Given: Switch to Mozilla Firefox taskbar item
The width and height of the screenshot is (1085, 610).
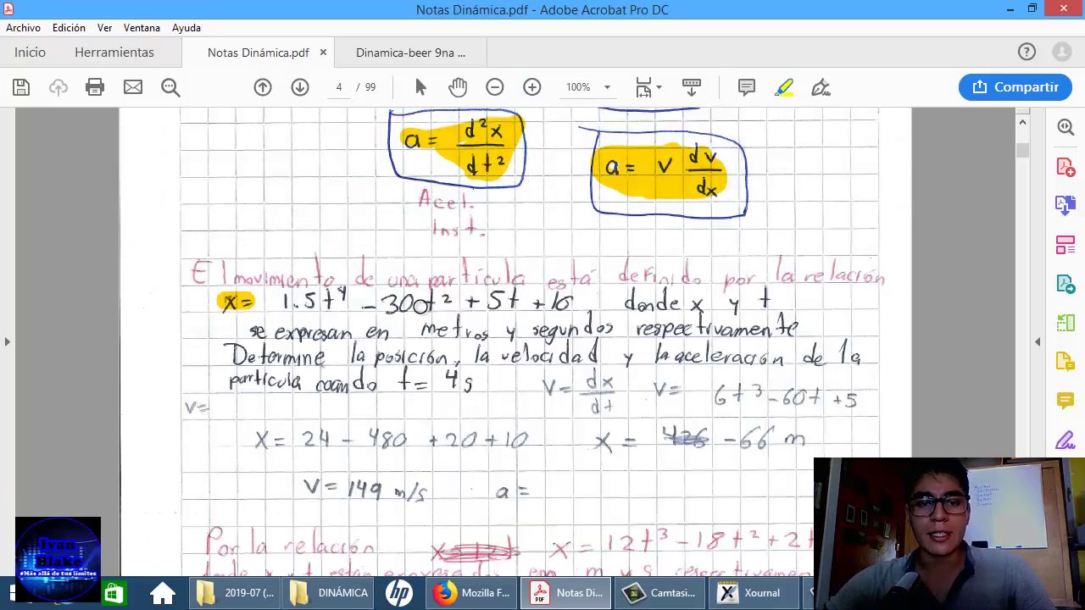Looking at the screenshot, I should pyautogui.click(x=471, y=593).
